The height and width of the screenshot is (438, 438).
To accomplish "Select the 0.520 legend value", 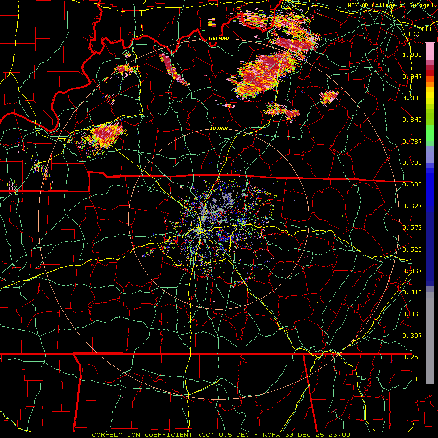I will pos(412,250).
